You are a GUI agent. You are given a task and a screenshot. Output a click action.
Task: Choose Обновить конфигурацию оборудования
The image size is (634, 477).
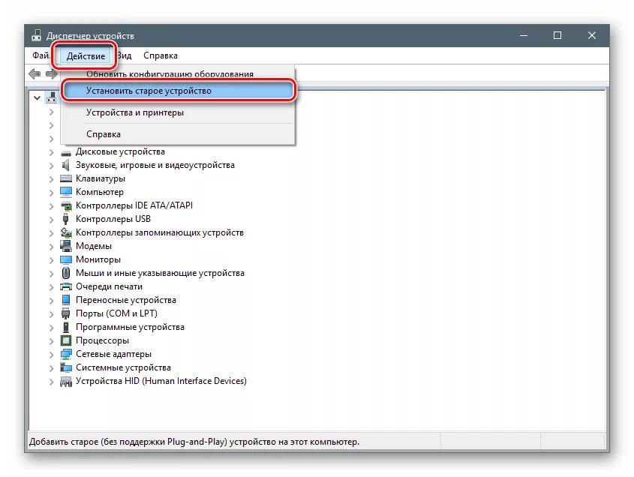coord(170,74)
